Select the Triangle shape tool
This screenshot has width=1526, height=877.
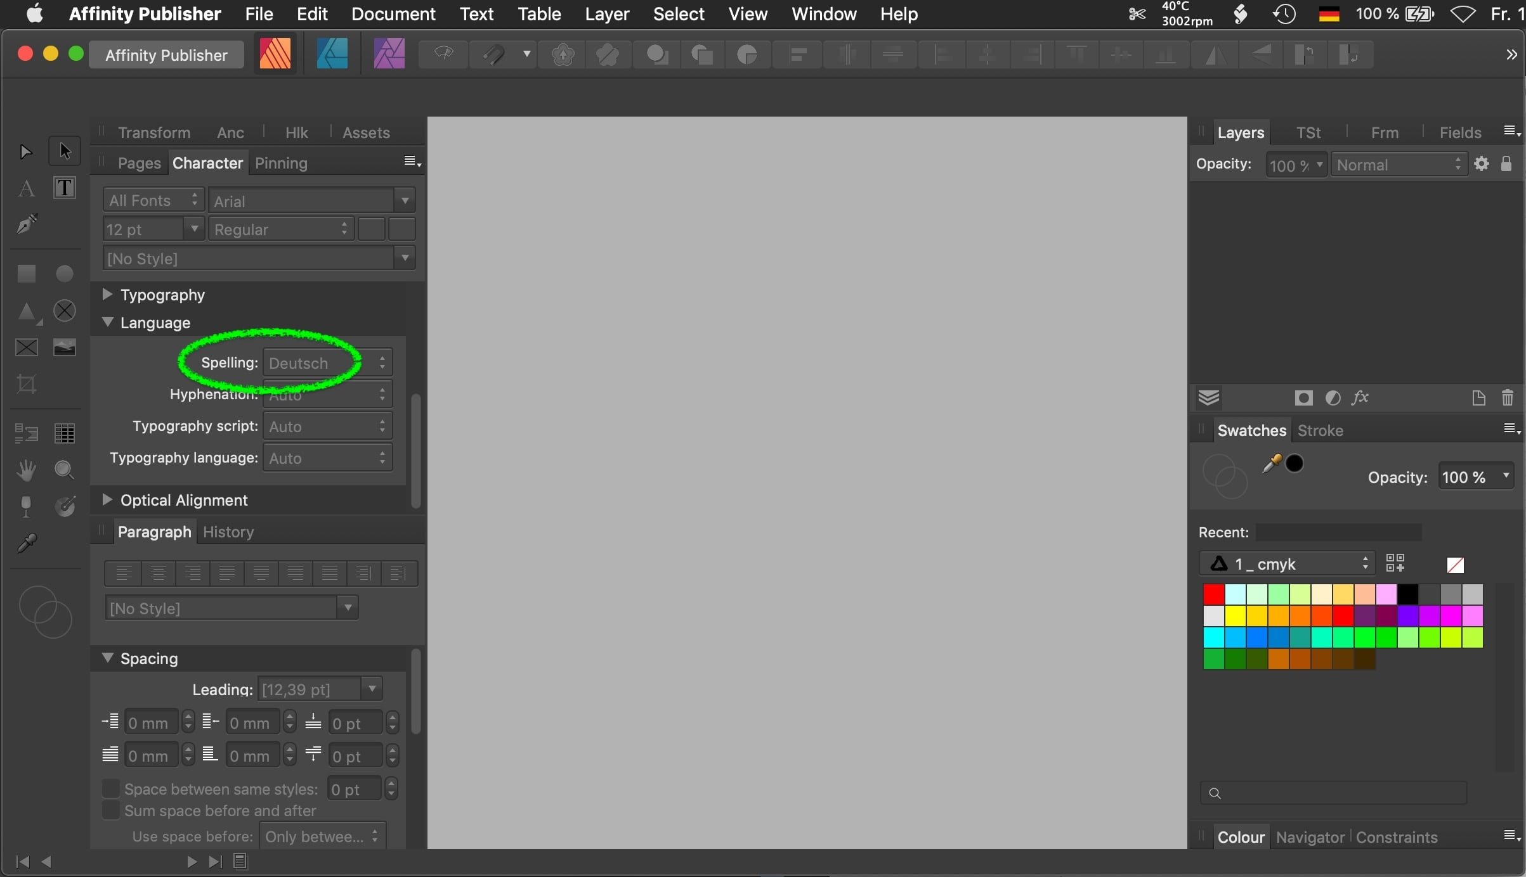pyautogui.click(x=27, y=311)
